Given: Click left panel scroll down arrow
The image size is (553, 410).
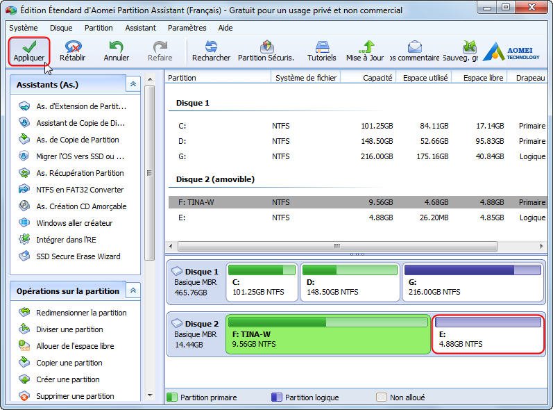Looking at the screenshot, I should coord(150,395).
